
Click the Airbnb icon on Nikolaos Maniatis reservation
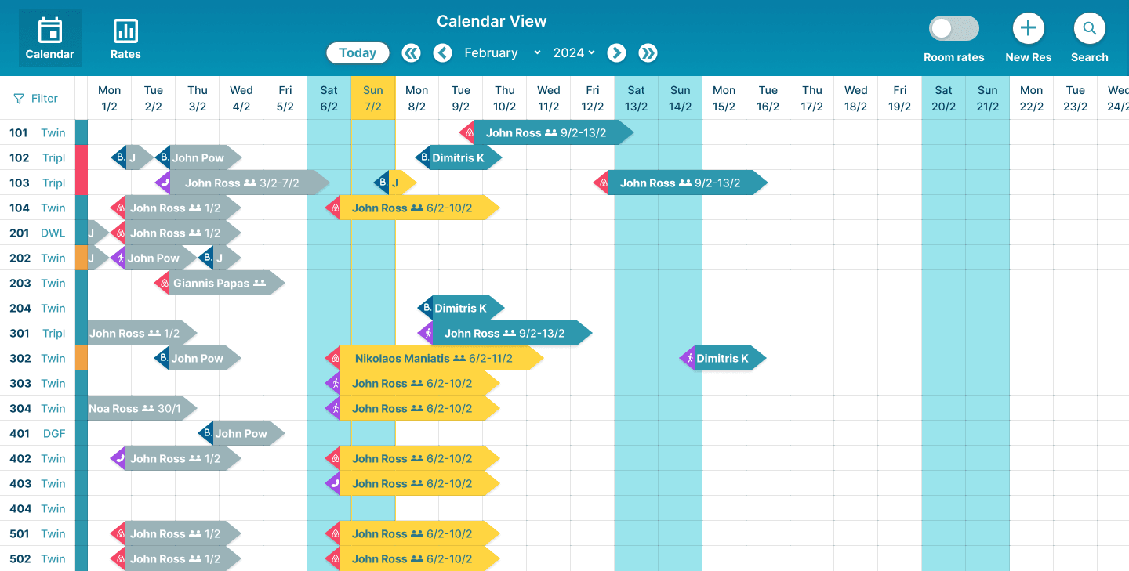click(333, 358)
